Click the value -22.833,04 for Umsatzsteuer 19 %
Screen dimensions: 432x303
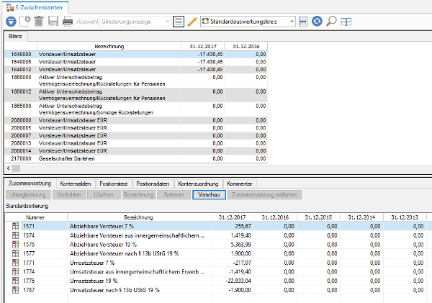click(238, 281)
